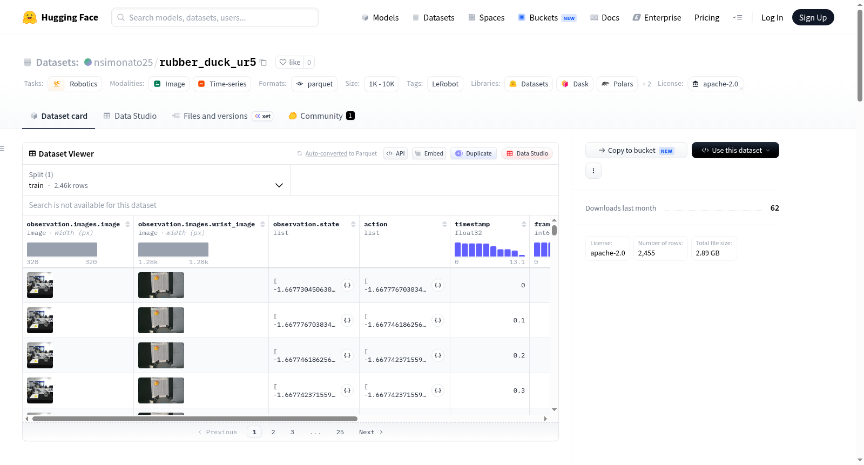The height and width of the screenshot is (465, 864).
Task: Go to page 2 of table
Action: tap(273, 432)
